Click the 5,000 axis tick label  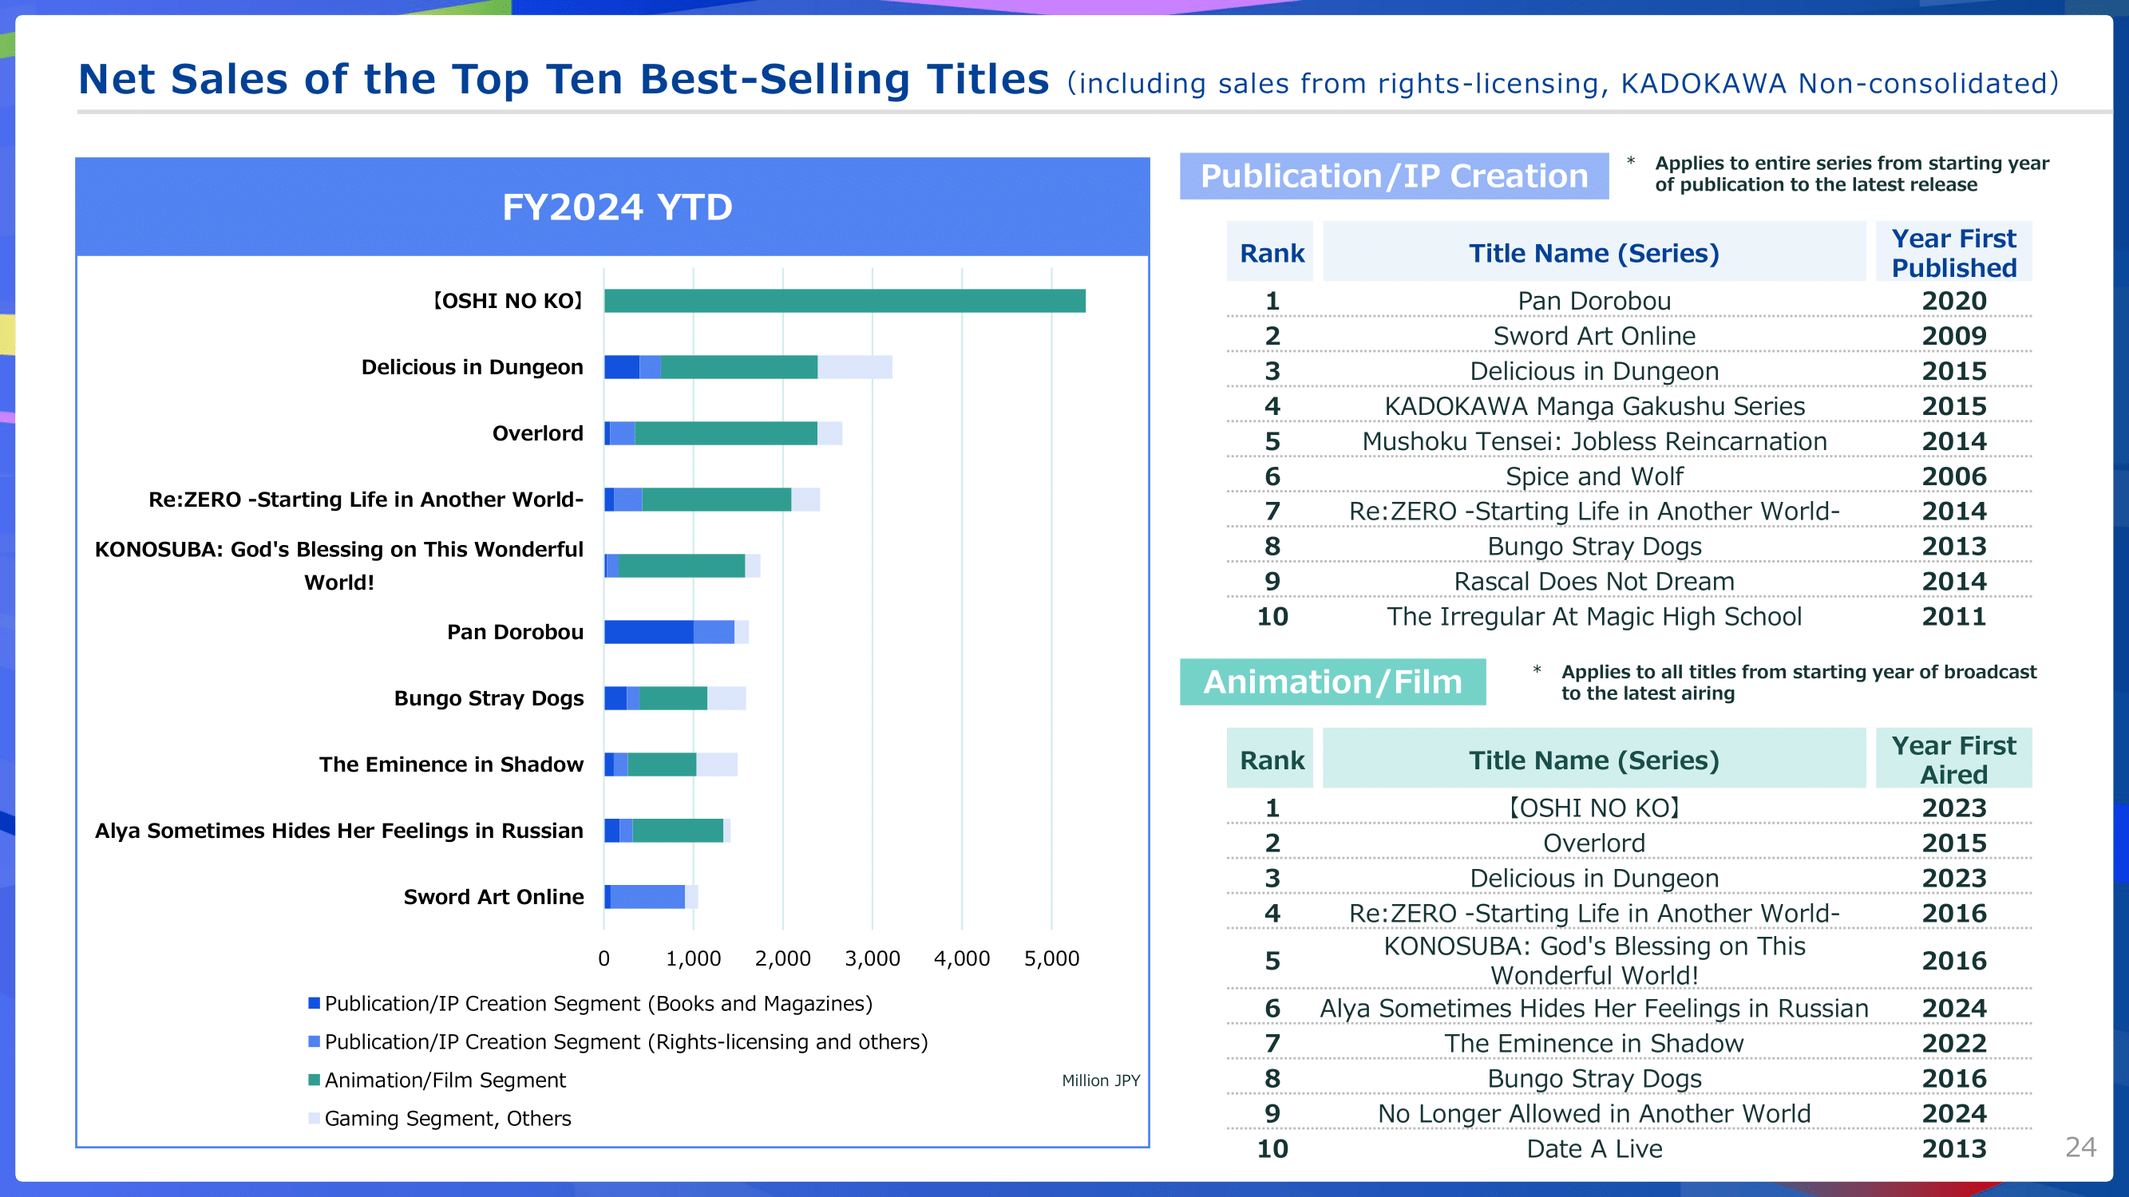coord(1051,958)
